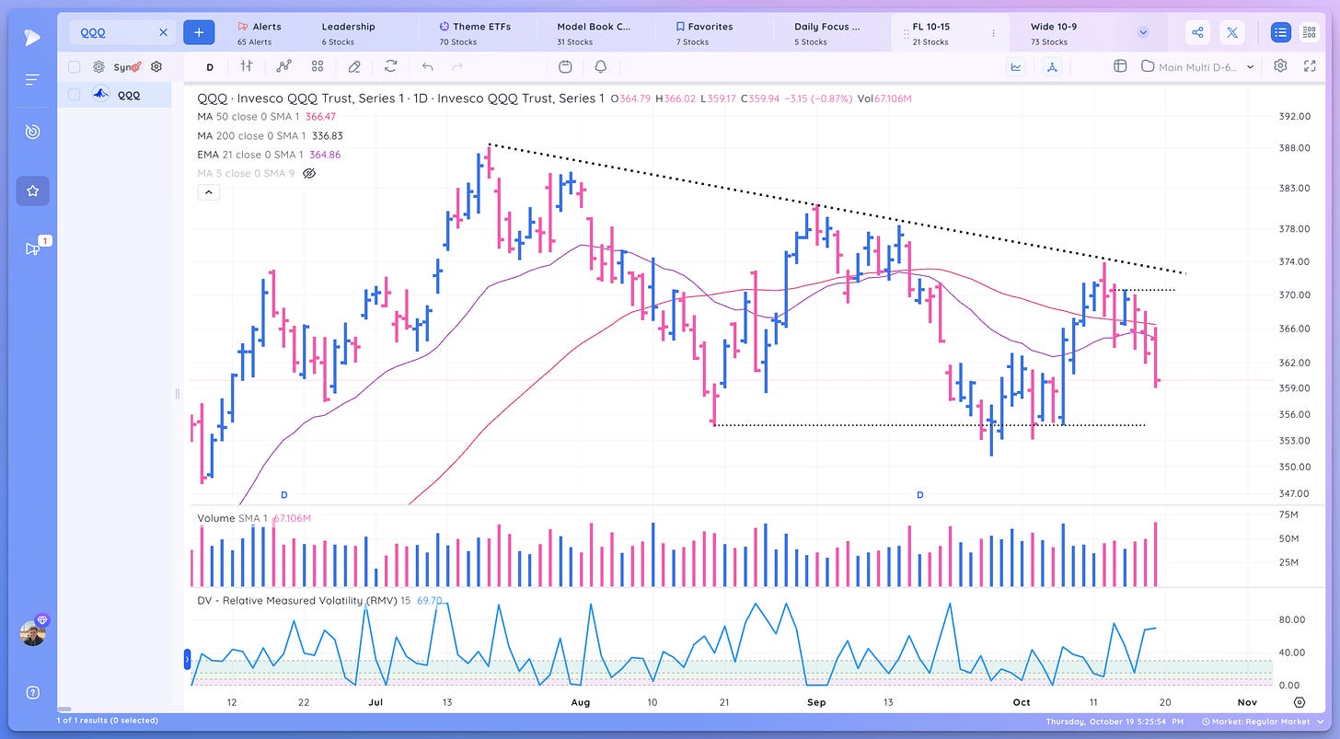This screenshot has width=1340, height=739.
Task: Toggle the node-network view button
Action: coord(1052,66)
